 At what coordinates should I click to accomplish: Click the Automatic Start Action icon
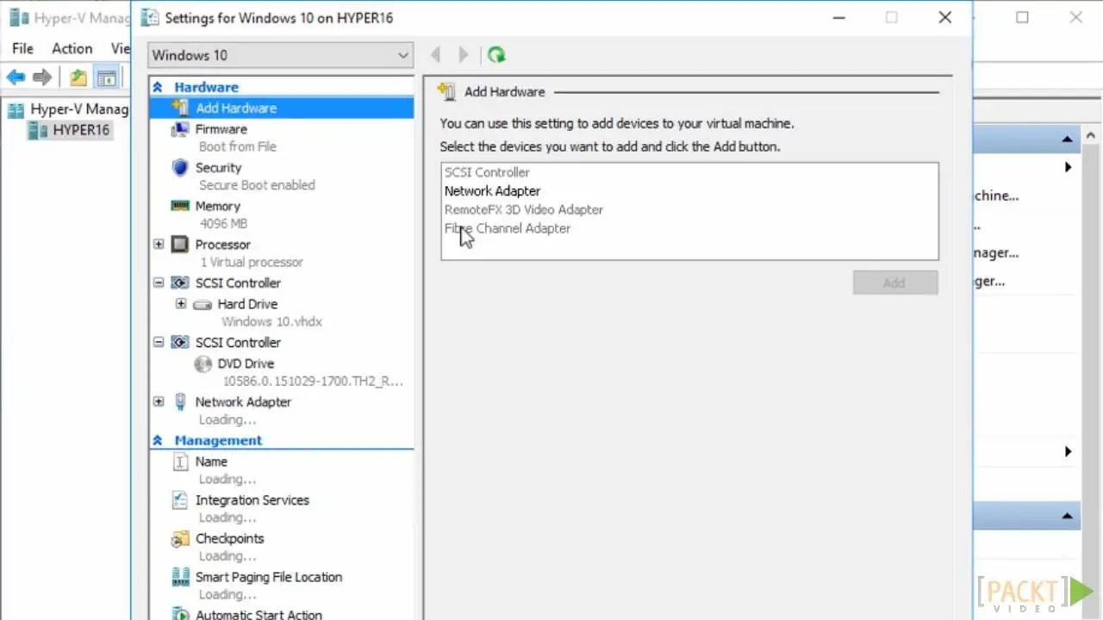(180, 614)
